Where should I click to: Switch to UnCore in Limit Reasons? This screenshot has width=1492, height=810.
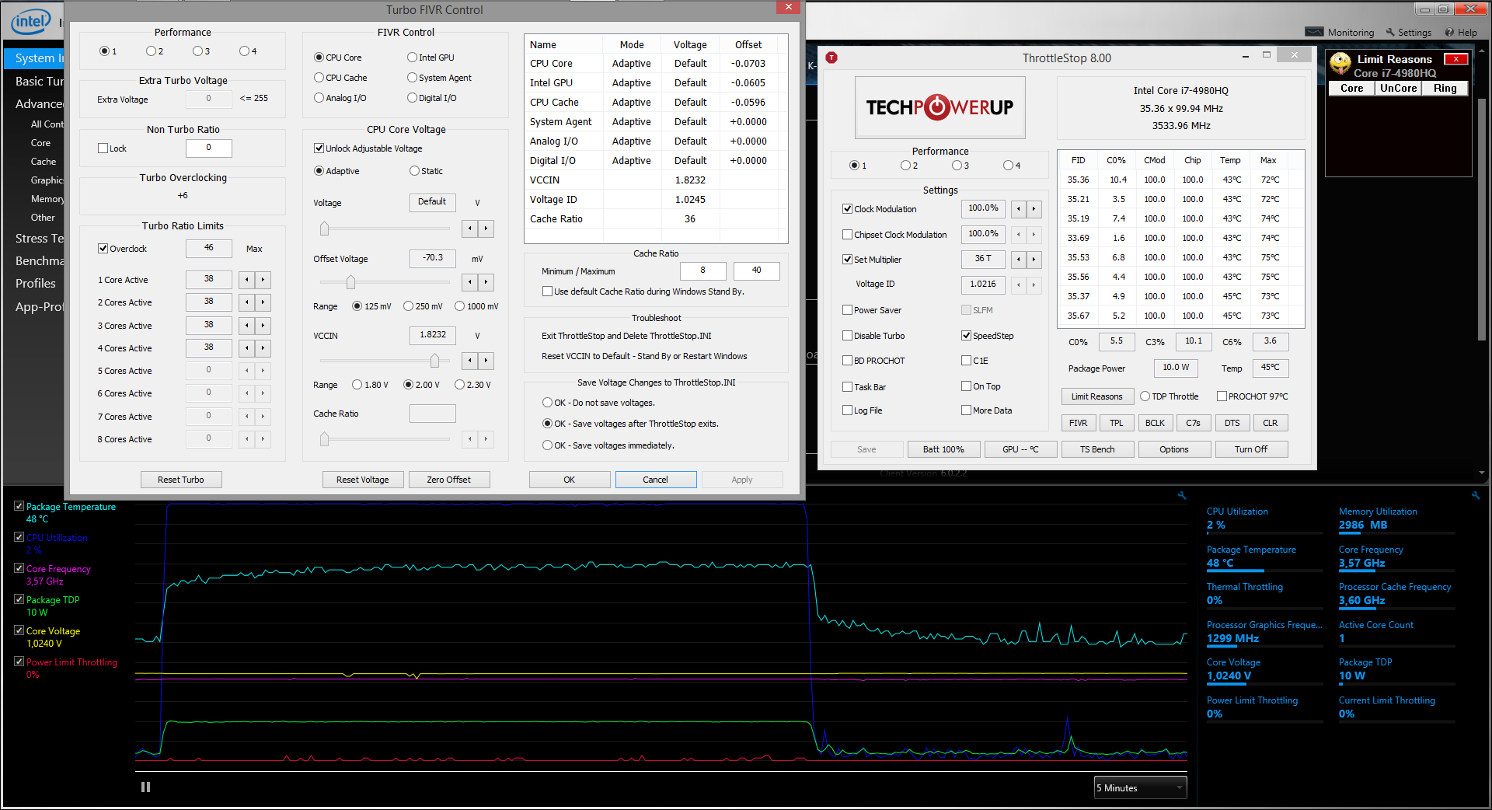point(1398,89)
